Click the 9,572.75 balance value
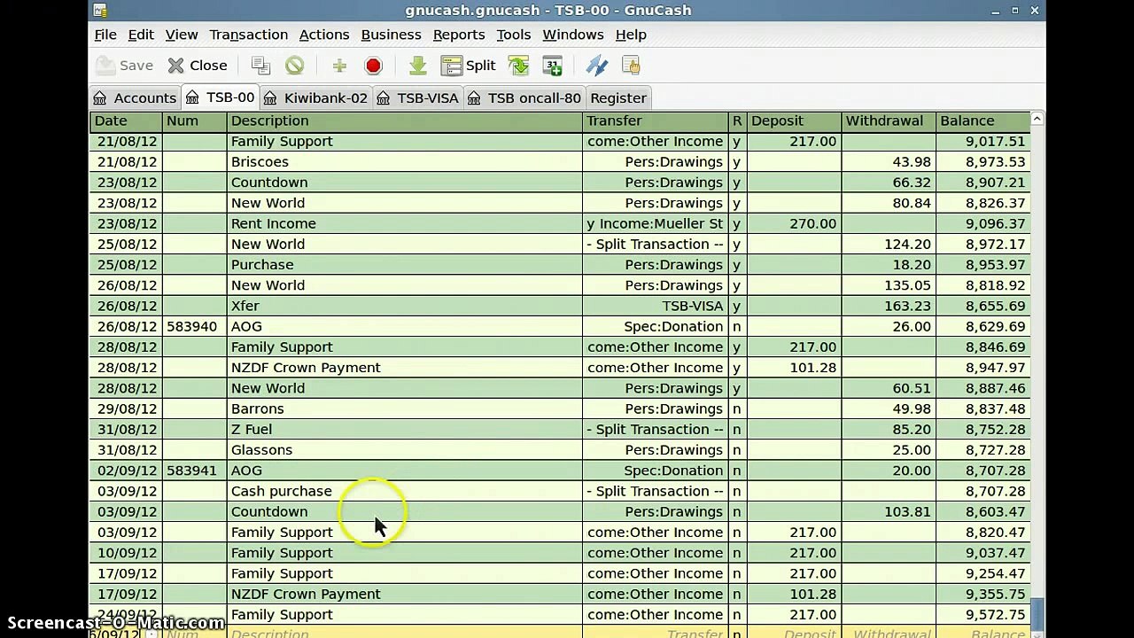 pyautogui.click(x=995, y=615)
